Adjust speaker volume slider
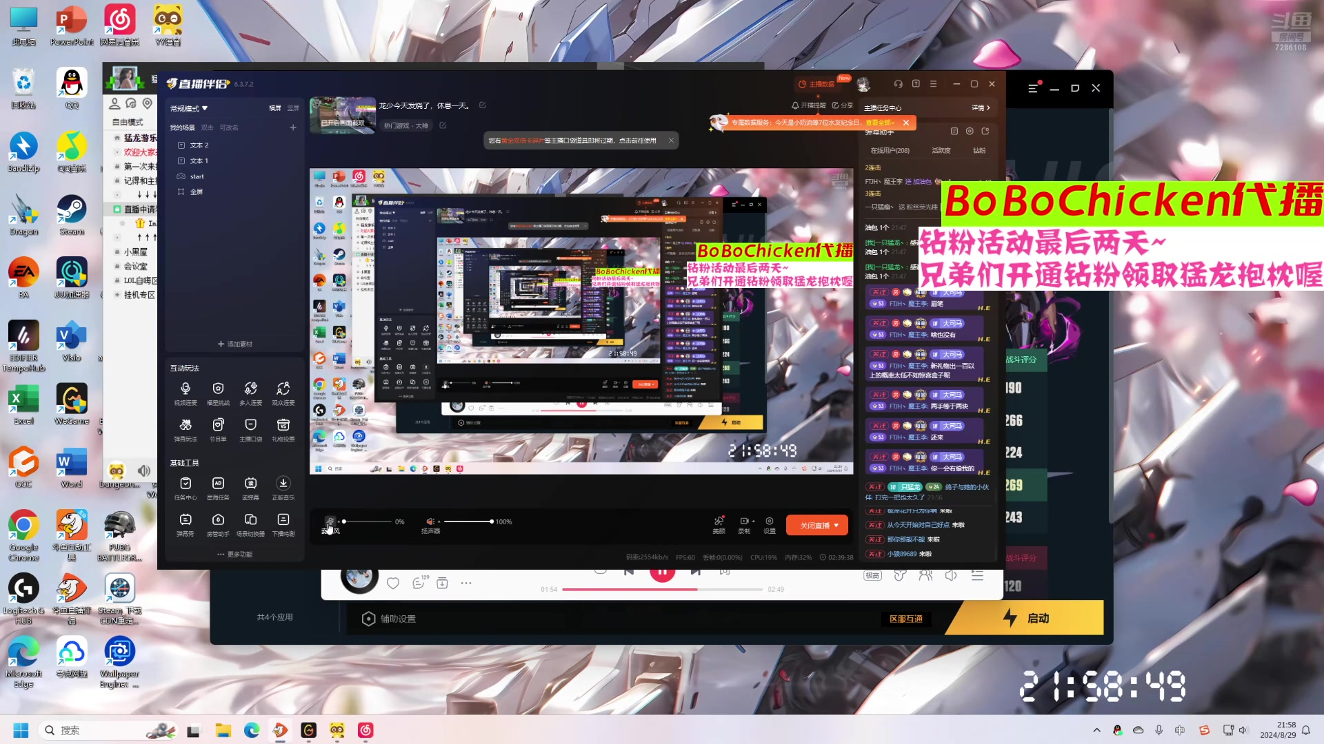Viewport: 1324px width, 744px height. [x=468, y=521]
